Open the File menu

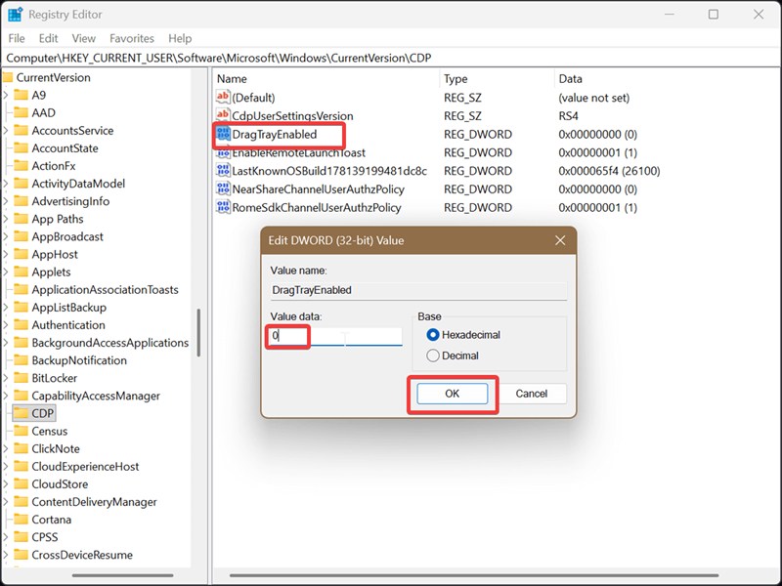coord(17,38)
